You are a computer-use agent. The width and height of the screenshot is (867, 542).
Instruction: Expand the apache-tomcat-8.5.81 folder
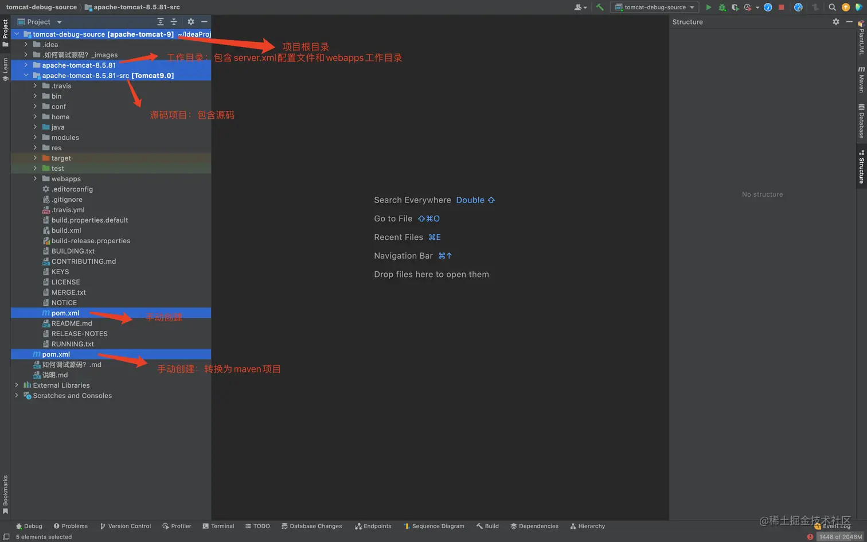coord(26,65)
